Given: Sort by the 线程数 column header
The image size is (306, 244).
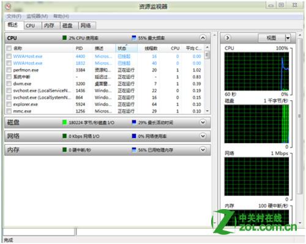Looking at the screenshot, I should click(x=151, y=48).
